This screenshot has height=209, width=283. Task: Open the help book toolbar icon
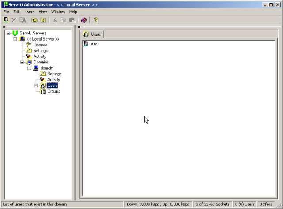point(84,20)
